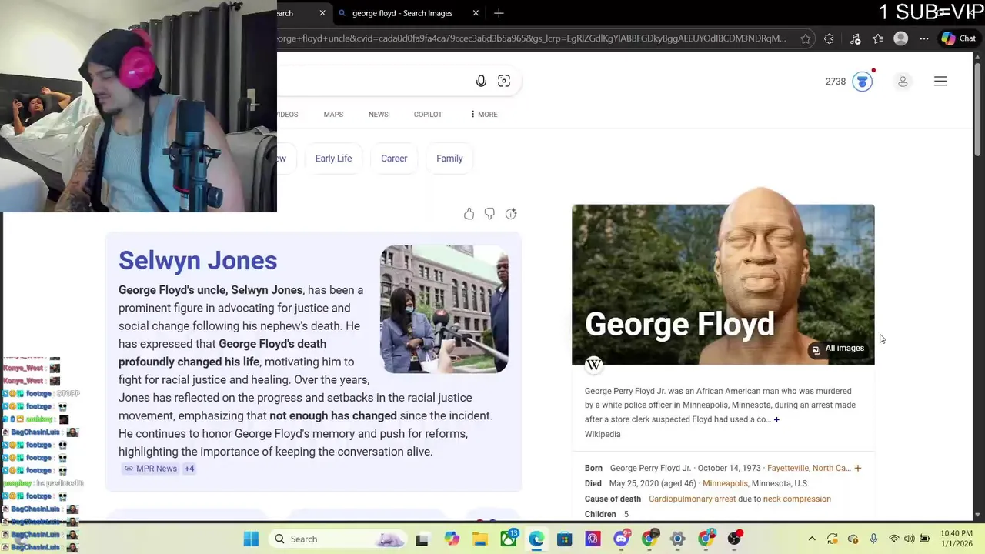
Task: Open Xbox app from taskbar
Action: click(509, 539)
